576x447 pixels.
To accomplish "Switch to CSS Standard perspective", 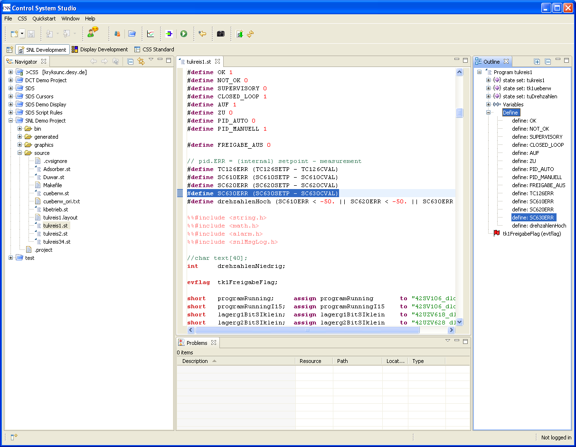I will [154, 49].
